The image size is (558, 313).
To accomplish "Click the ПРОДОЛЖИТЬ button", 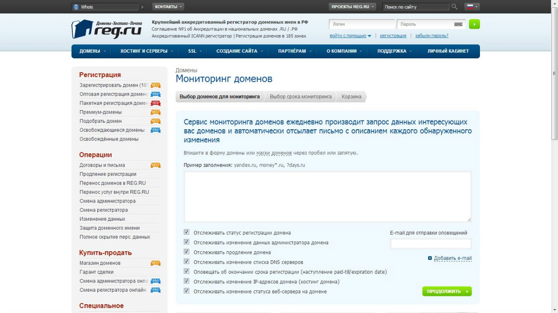I will (x=447, y=291).
